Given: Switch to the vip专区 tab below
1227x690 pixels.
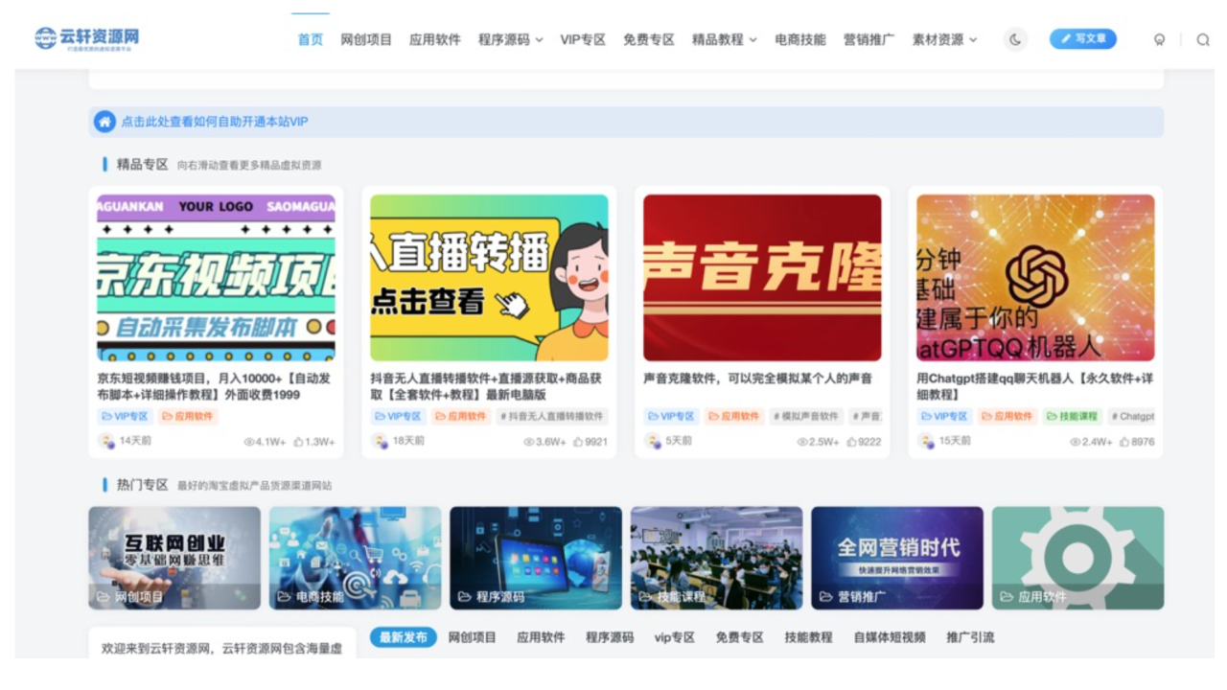Looking at the screenshot, I should 675,637.
